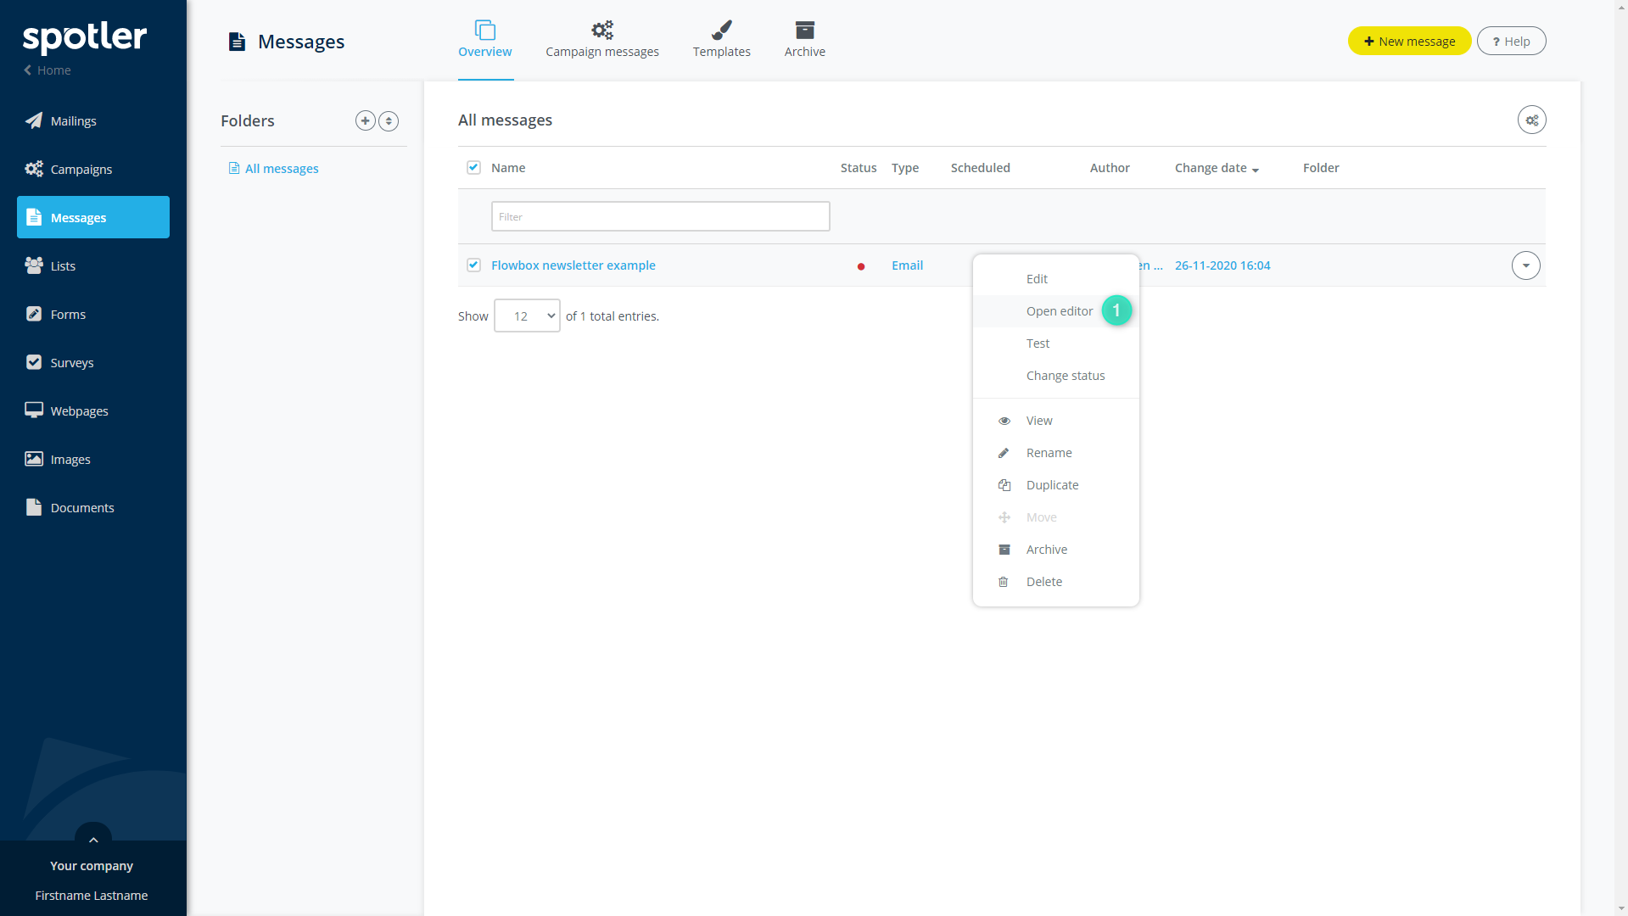Click the sort folders icon

[389, 120]
